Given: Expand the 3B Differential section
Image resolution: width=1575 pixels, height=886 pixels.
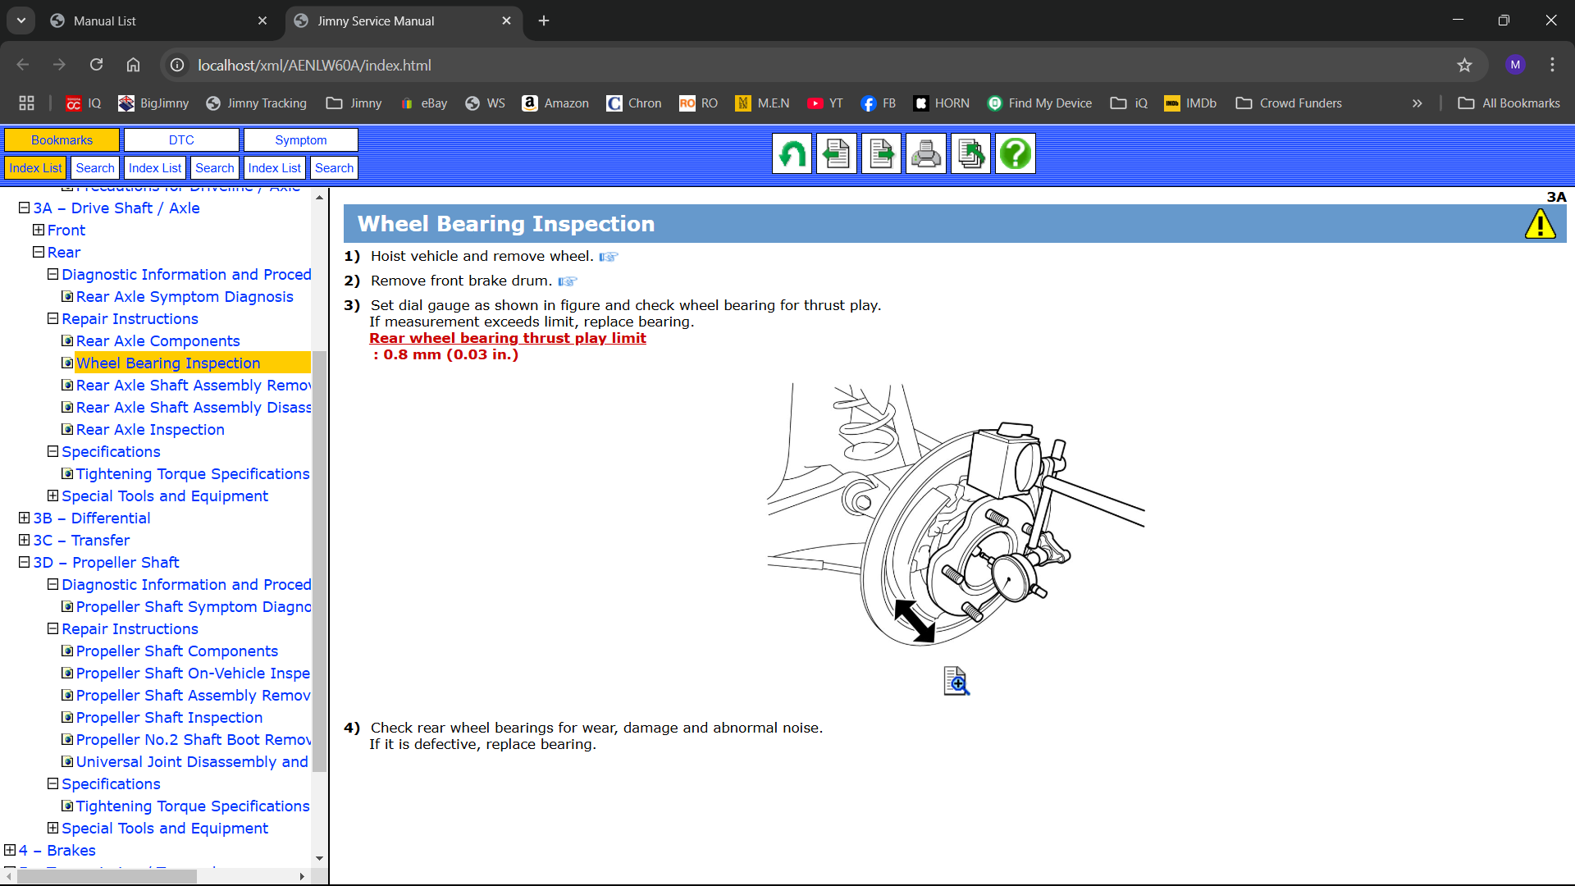Looking at the screenshot, I should [24, 518].
